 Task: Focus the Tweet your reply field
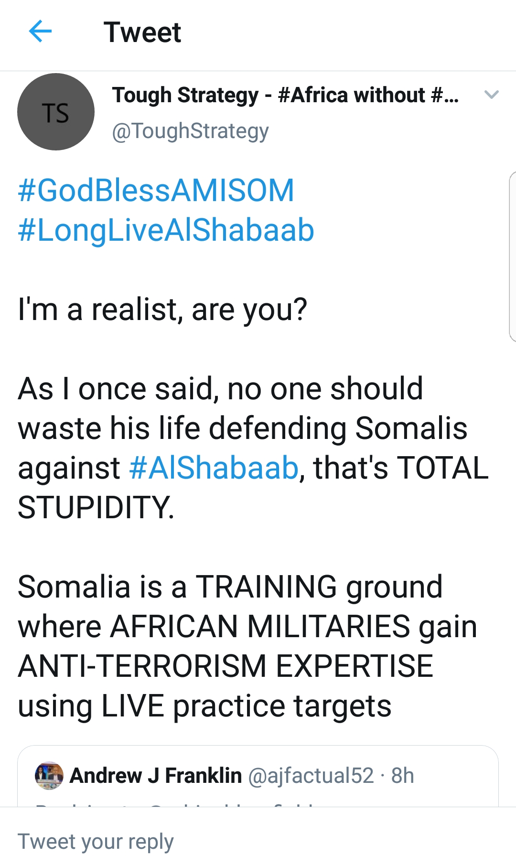click(258, 841)
